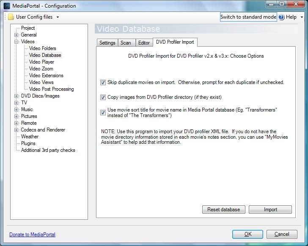This screenshot has width=308, height=246.
Task: Click Switch to standard mode button
Action: click(x=248, y=17)
